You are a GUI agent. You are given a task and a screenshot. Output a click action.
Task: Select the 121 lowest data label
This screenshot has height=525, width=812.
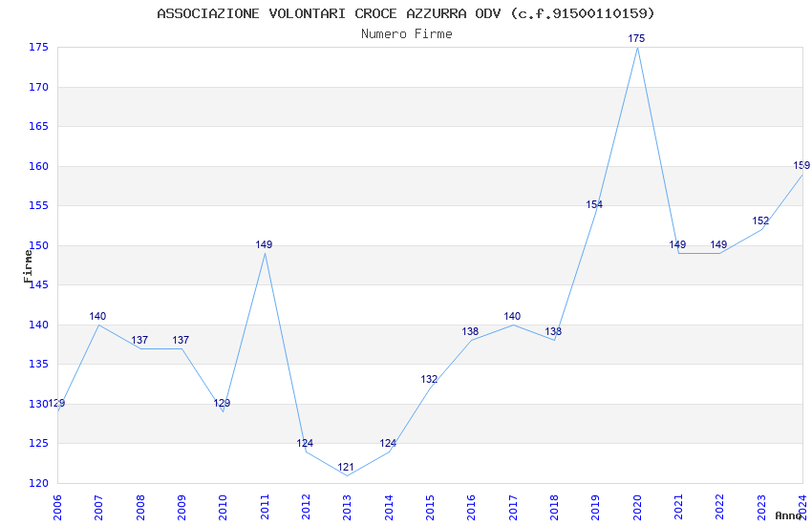click(346, 467)
